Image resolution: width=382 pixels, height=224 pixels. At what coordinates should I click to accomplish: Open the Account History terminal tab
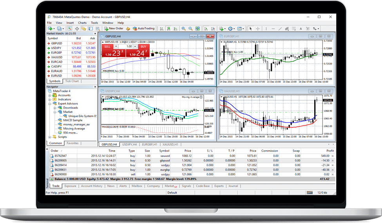coord(92,186)
